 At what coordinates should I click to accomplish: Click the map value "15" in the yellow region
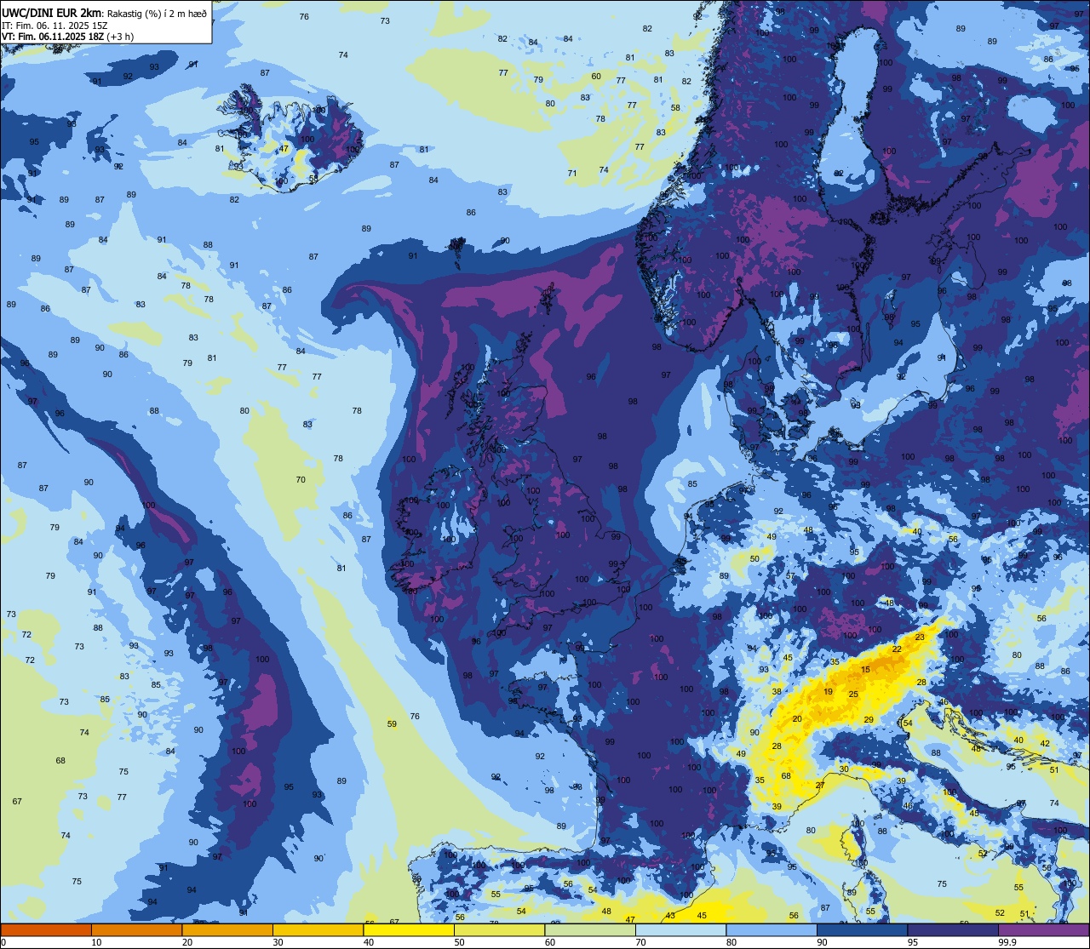[865, 670]
